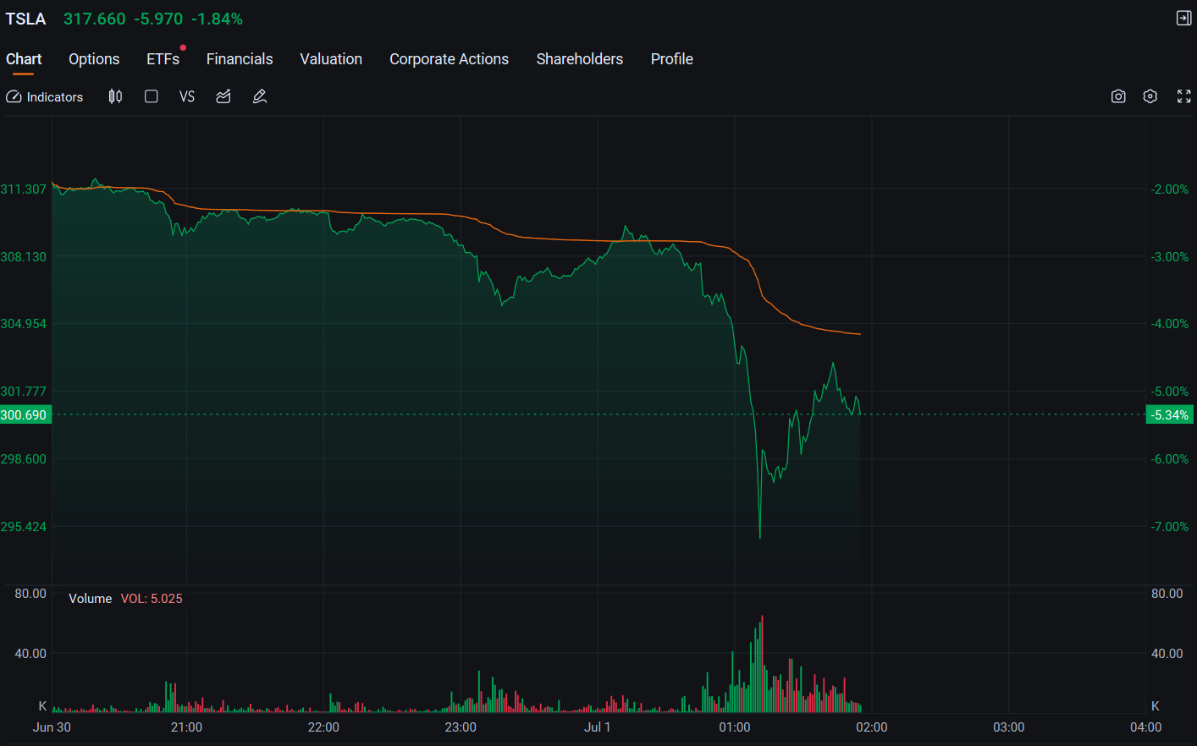This screenshot has height=746, width=1197.
Task: Switch to the Shareholders tab
Action: (x=580, y=59)
